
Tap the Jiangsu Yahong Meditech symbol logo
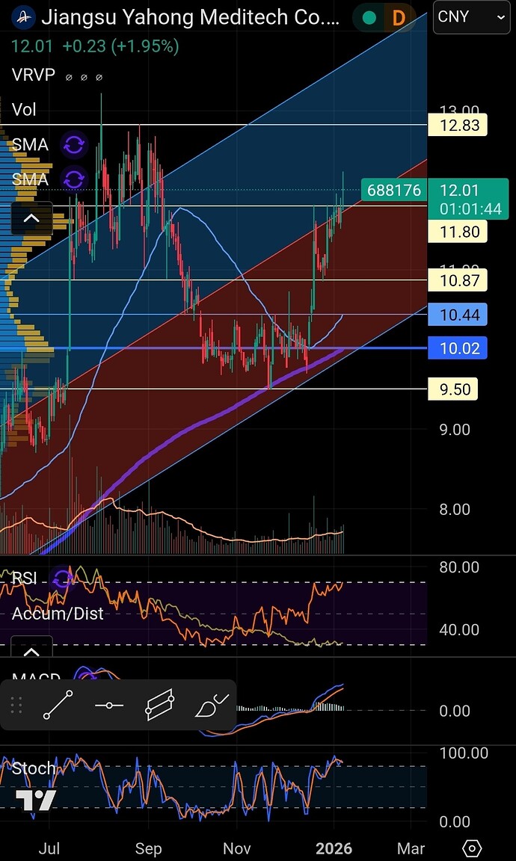[x=23, y=18]
